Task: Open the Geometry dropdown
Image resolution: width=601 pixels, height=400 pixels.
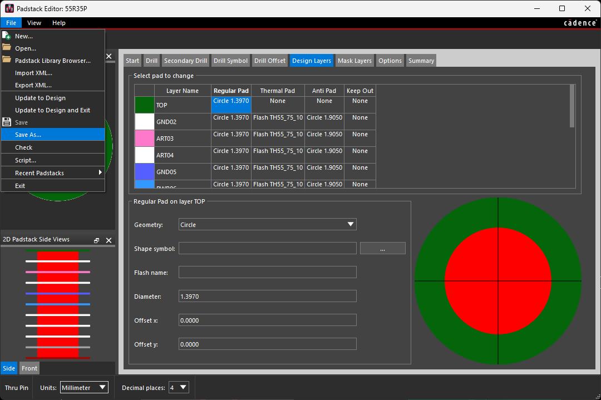Action: pos(267,225)
